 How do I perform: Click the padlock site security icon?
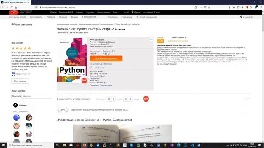pyautogui.click(x=40, y=7)
